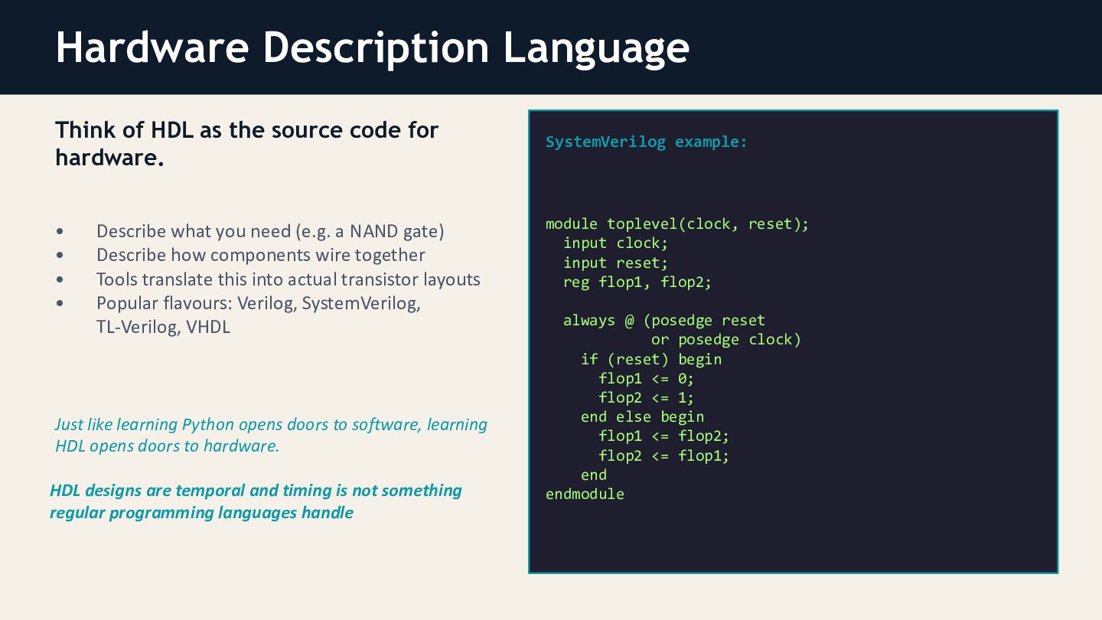The image size is (1102, 620).
Task: Click code line "always @ (posedge reset"
Action: (x=664, y=321)
